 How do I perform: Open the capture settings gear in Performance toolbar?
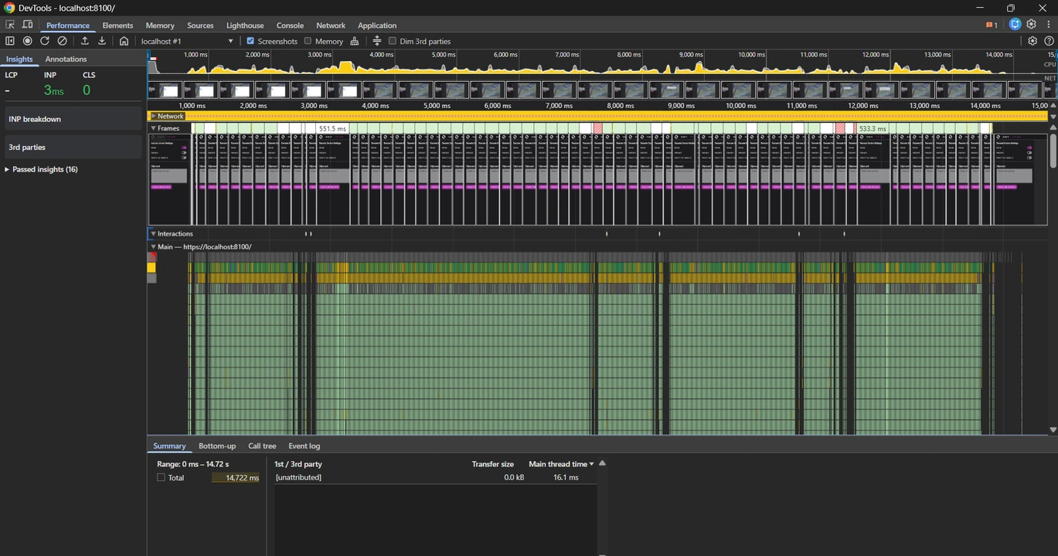[1032, 41]
